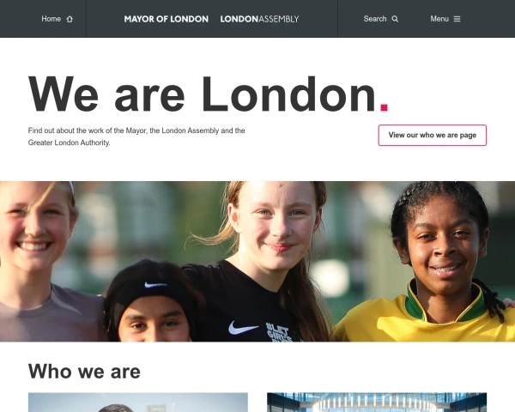Click the London Assembly logo

pyautogui.click(x=259, y=19)
